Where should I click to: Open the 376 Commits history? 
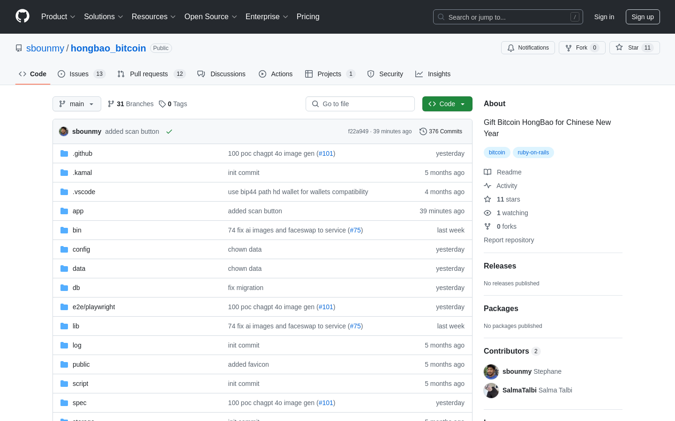(x=441, y=131)
